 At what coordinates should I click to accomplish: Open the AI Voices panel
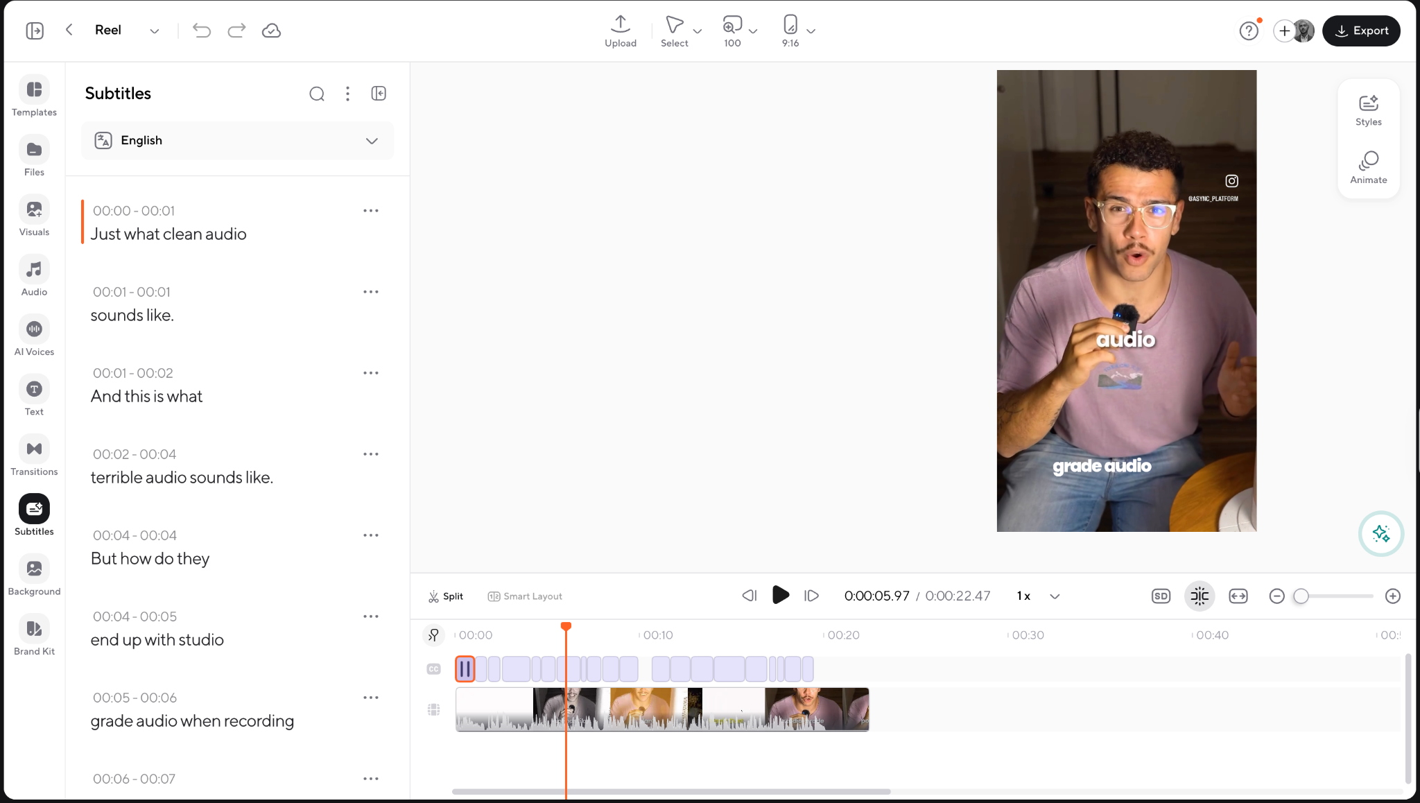[34, 336]
